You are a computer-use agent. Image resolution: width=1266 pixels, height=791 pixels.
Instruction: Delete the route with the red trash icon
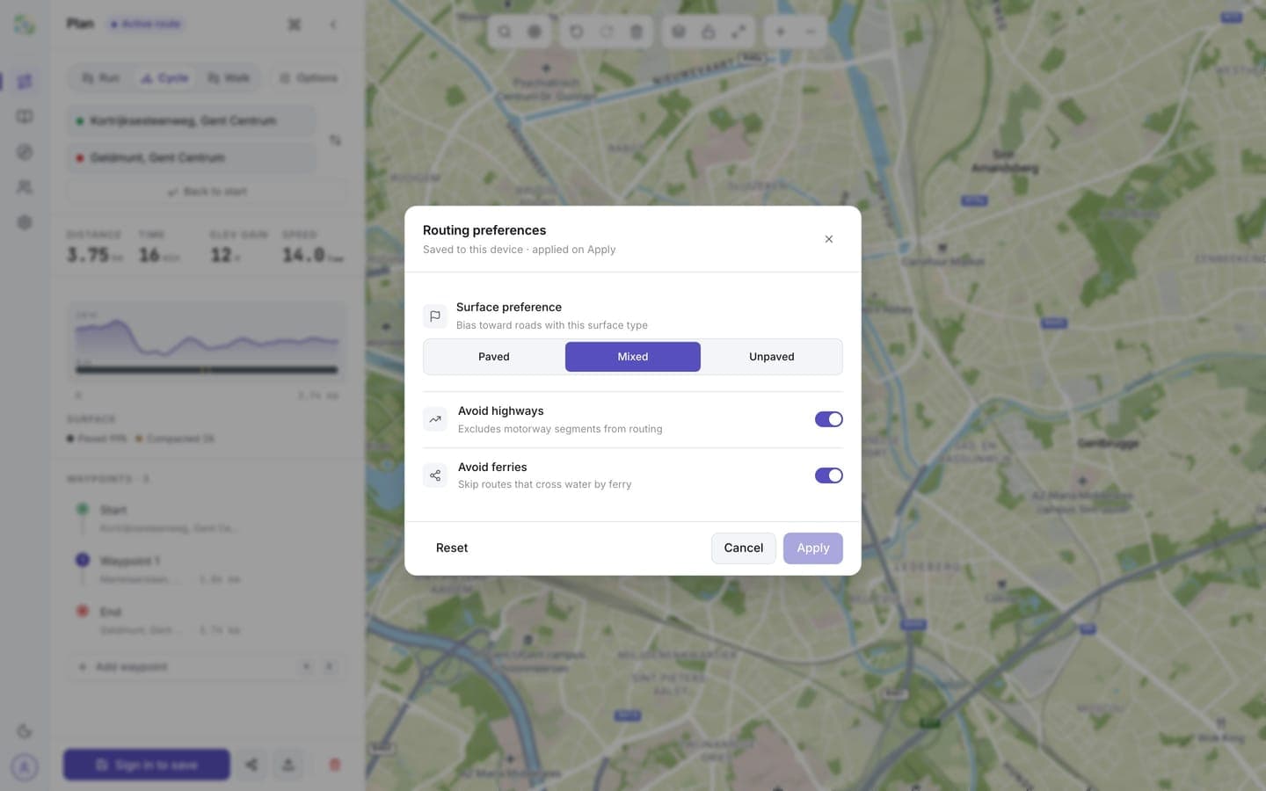(334, 765)
